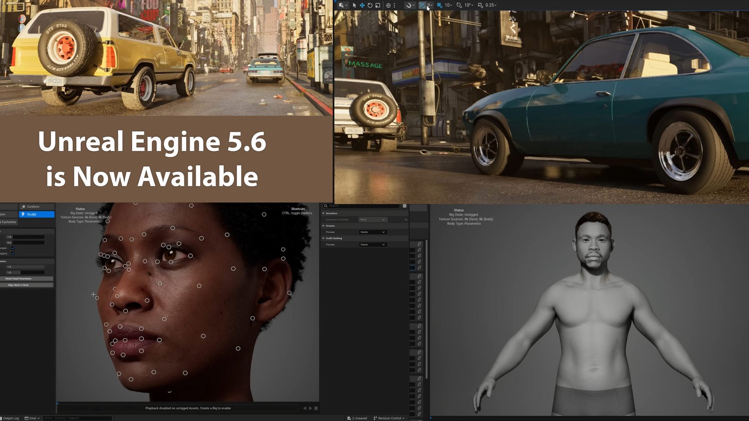Open the Grooms Preview visibility dropdown
Screen dimensions: 749x421
tap(373, 232)
